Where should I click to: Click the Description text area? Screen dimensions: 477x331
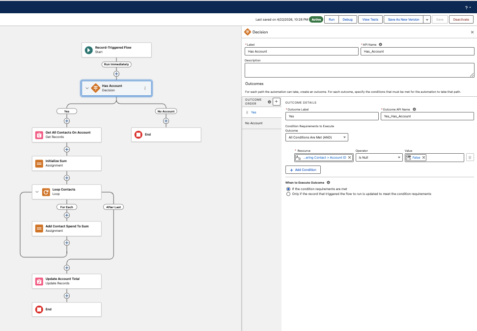(x=359, y=70)
